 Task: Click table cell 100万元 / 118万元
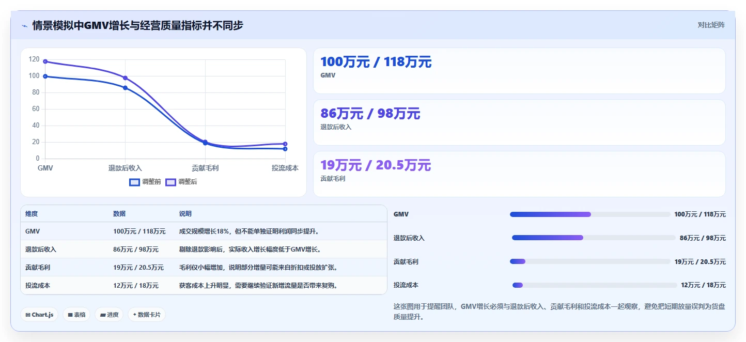(139, 231)
